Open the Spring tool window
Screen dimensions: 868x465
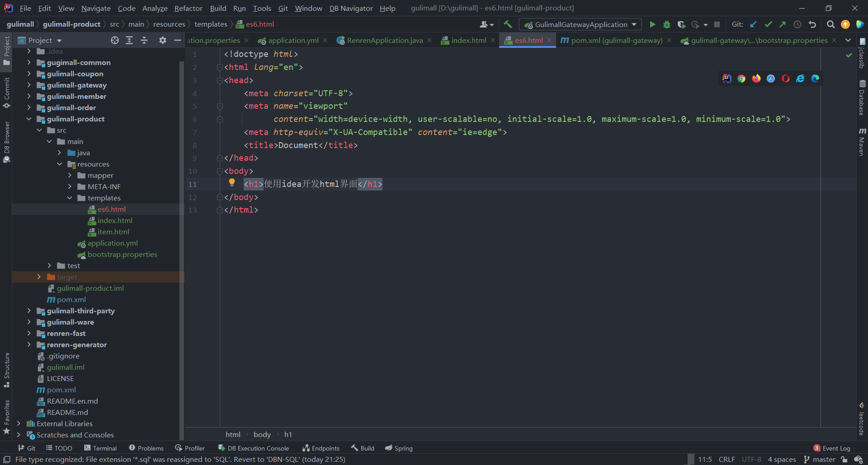(399, 448)
